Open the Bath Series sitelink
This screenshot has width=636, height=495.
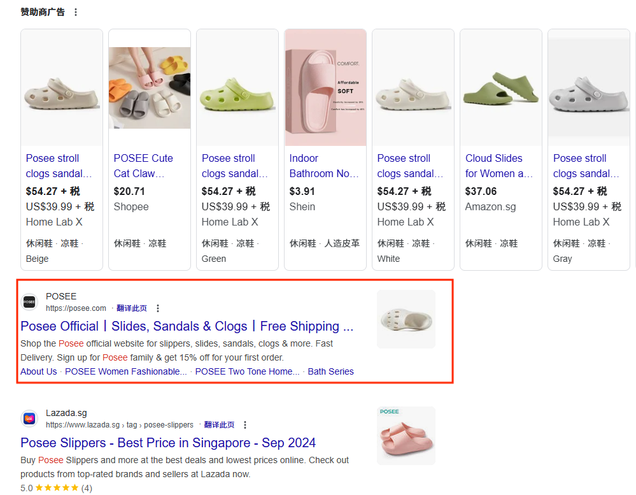tap(330, 371)
